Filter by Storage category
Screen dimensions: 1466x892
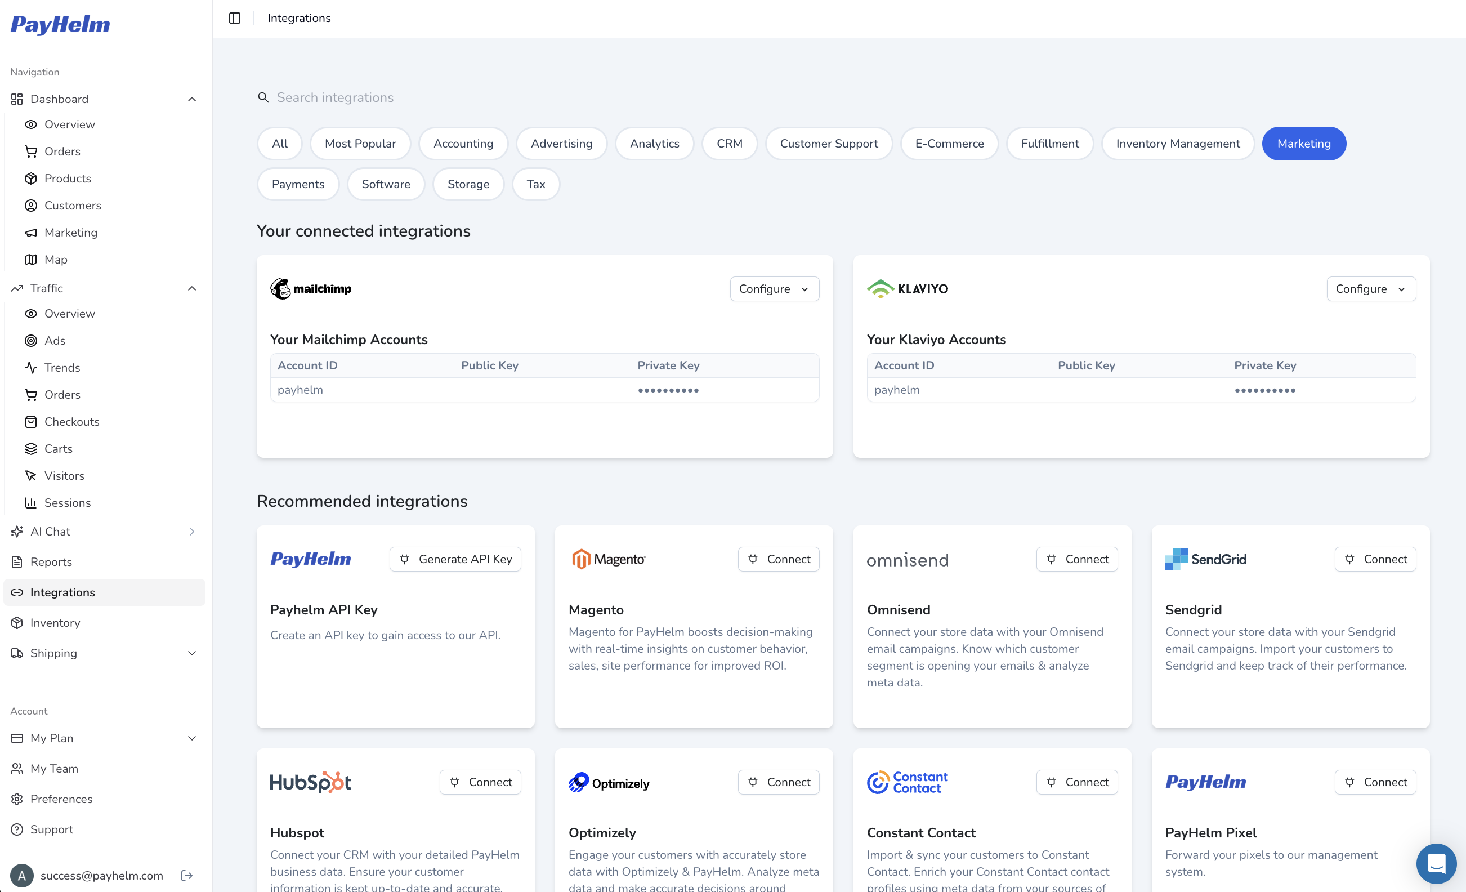(468, 184)
